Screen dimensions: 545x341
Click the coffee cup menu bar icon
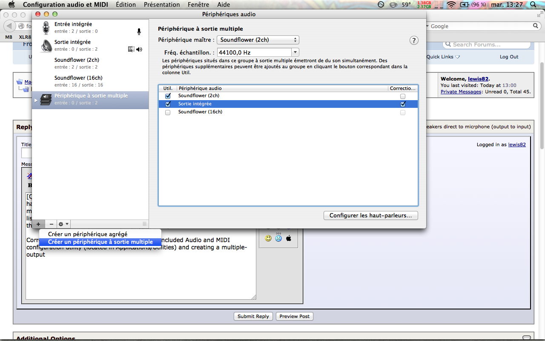tap(394, 5)
